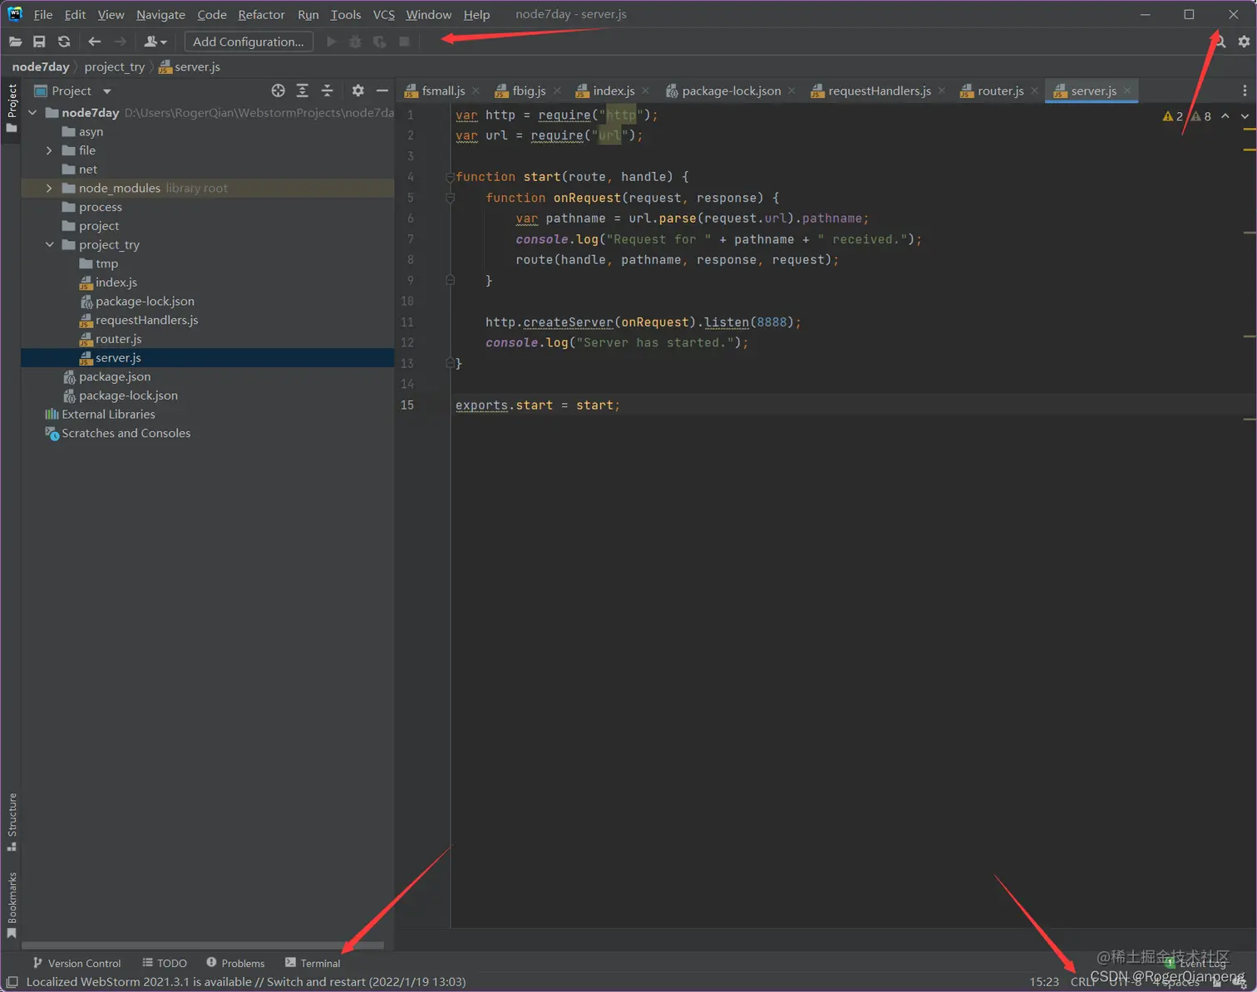Click the Stop square icon

pos(404,42)
